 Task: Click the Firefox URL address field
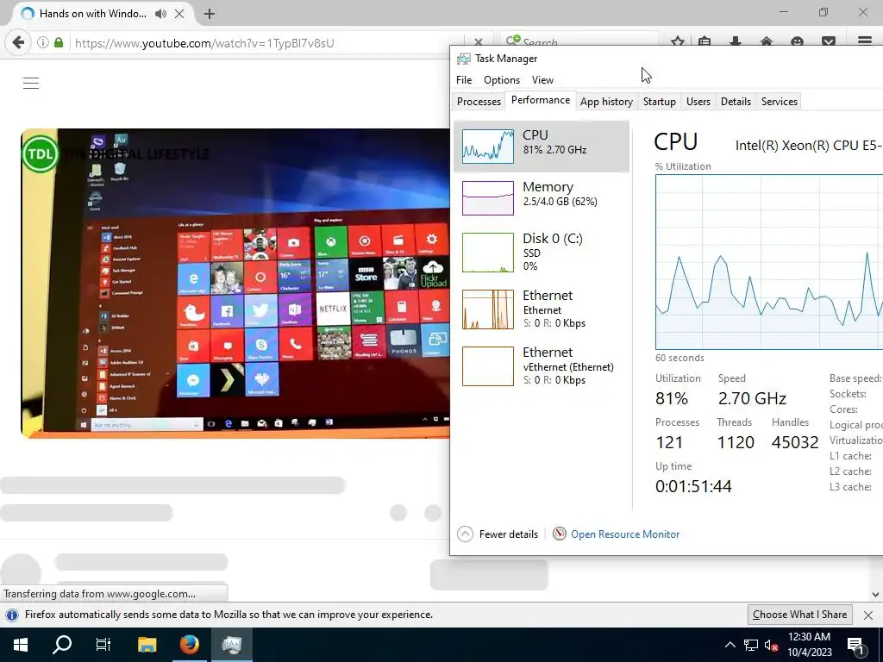coord(267,43)
